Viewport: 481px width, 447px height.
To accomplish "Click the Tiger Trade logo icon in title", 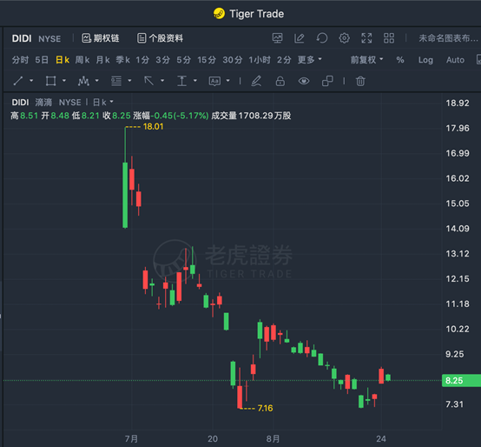I will click(x=219, y=14).
